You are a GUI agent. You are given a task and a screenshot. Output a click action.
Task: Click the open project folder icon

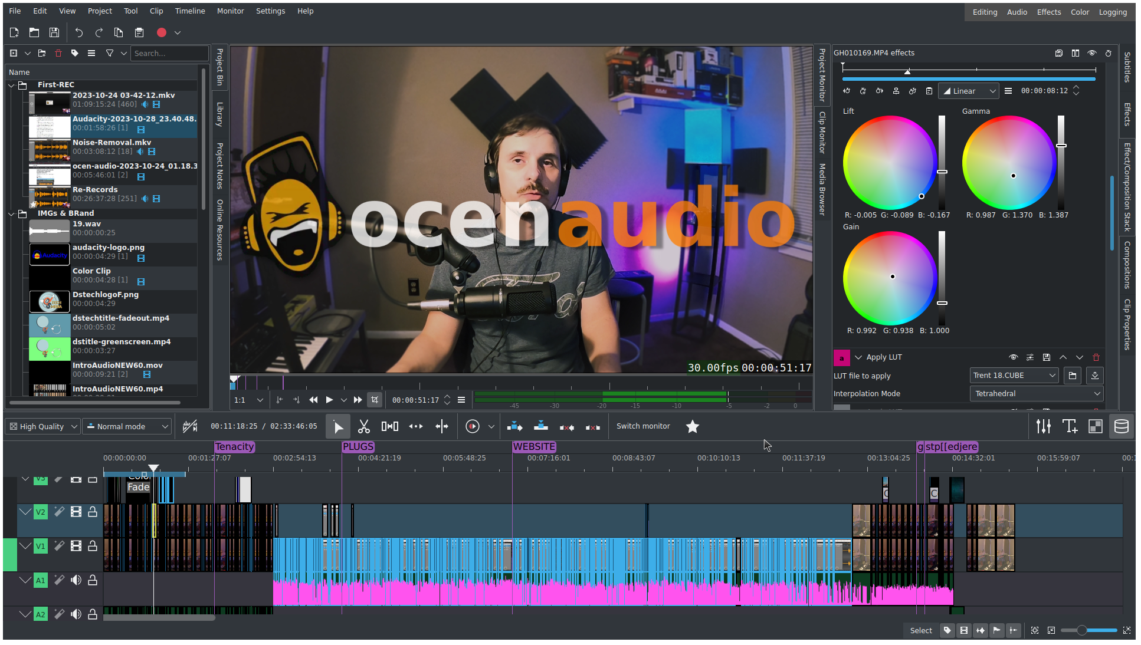click(x=34, y=33)
